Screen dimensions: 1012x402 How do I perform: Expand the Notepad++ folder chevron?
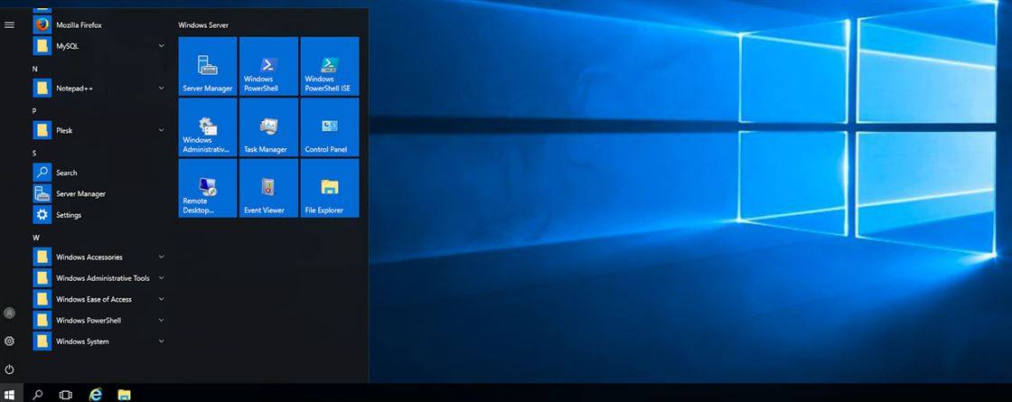(x=162, y=89)
